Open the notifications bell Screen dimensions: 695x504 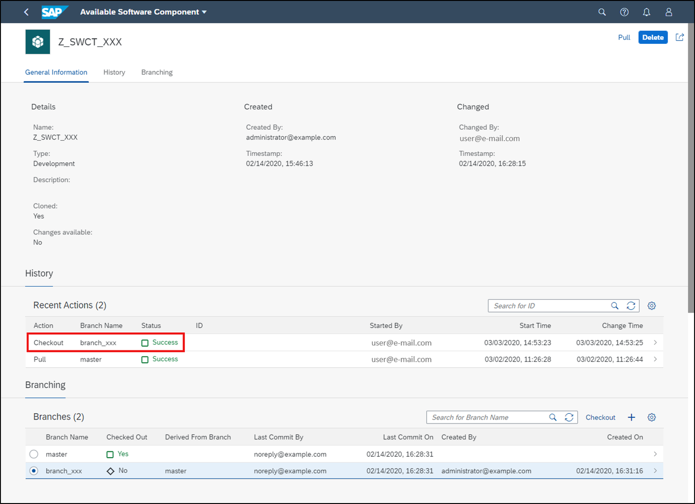point(646,12)
